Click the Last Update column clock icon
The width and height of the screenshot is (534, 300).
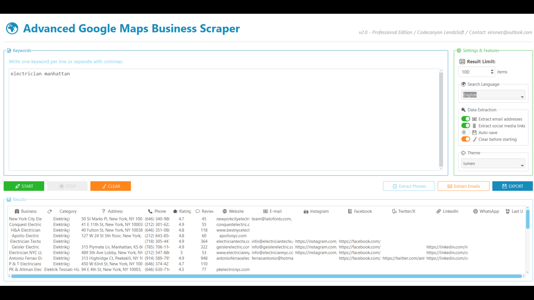coord(508,211)
